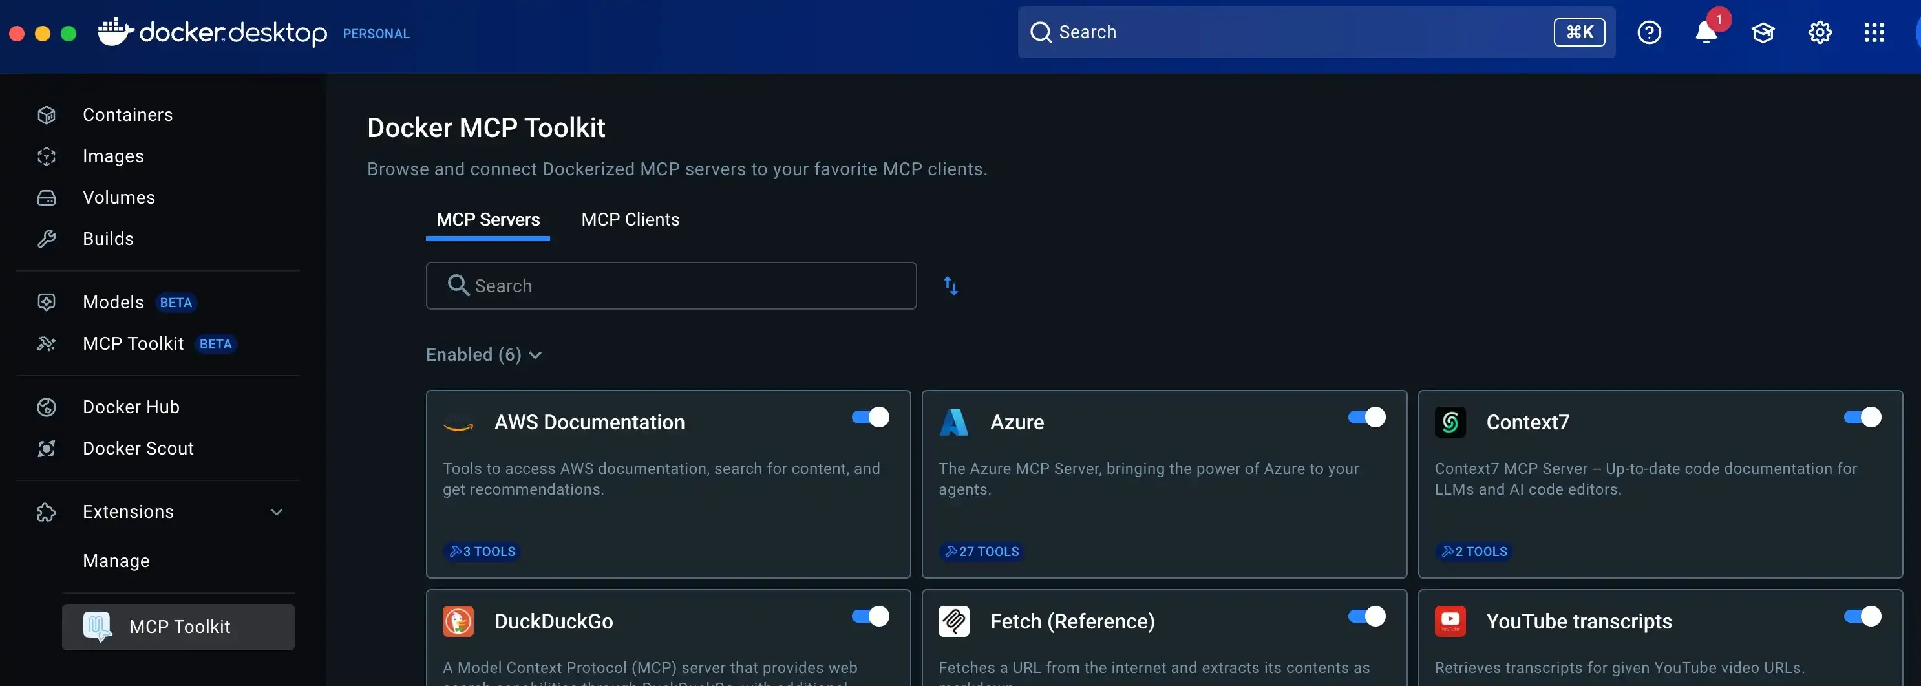1921x686 pixels.
Task: Click the Extensions puzzle piece icon
Action: (47, 512)
